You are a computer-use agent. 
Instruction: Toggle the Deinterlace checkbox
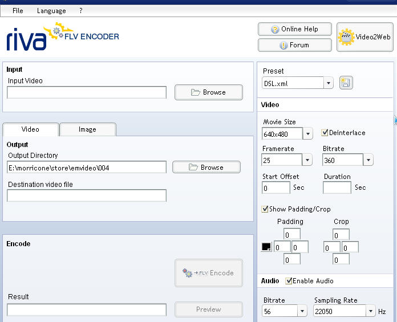click(x=325, y=133)
